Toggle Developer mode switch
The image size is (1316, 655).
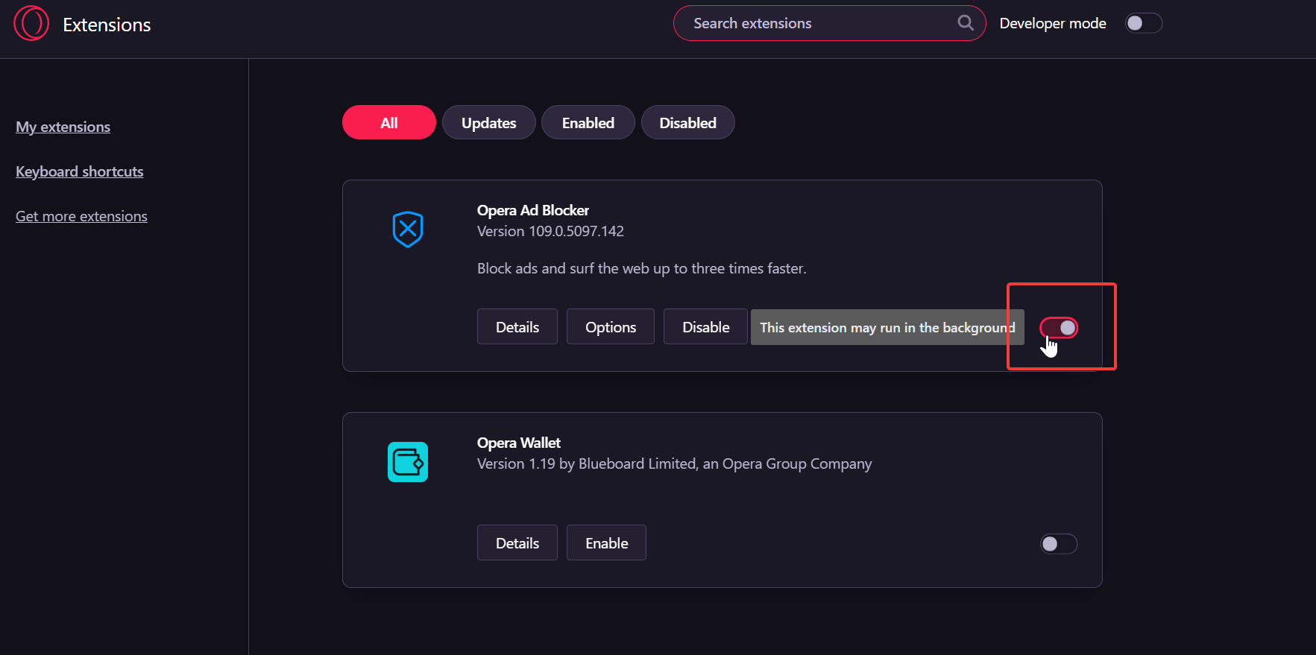click(x=1143, y=23)
